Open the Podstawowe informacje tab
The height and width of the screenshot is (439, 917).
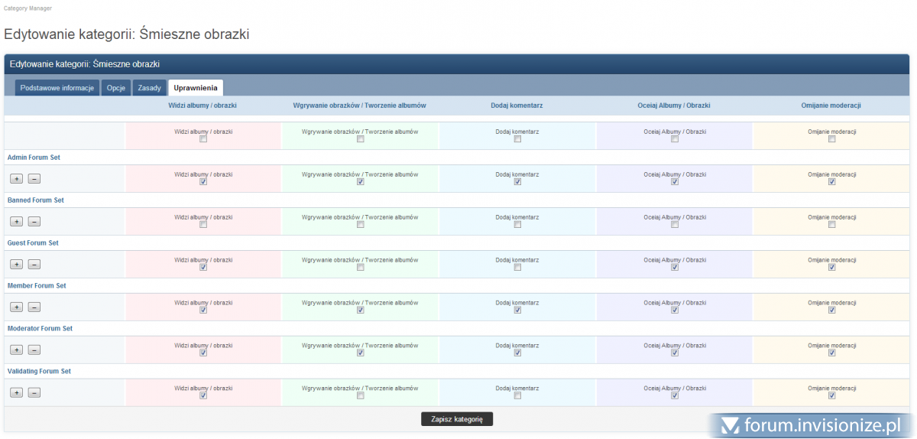point(57,88)
